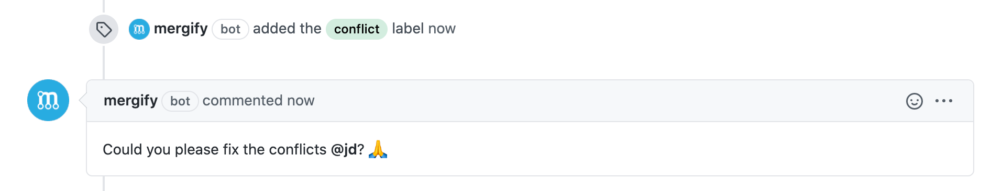The image size is (991, 191).
Task: Open mergify profile from the label event
Action: pos(181,29)
